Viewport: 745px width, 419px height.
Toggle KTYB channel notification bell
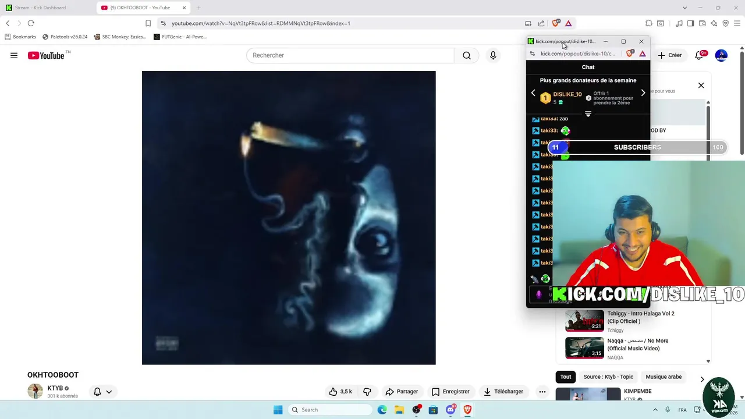pos(97,392)
